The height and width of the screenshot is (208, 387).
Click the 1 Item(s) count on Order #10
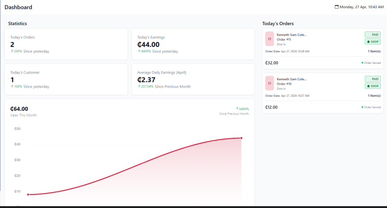click(x=374, y=96)
